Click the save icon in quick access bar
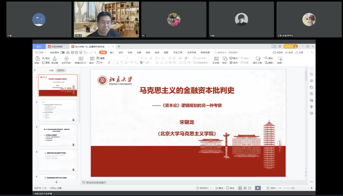This screenshot has height=196, width=343. (68, 53)
